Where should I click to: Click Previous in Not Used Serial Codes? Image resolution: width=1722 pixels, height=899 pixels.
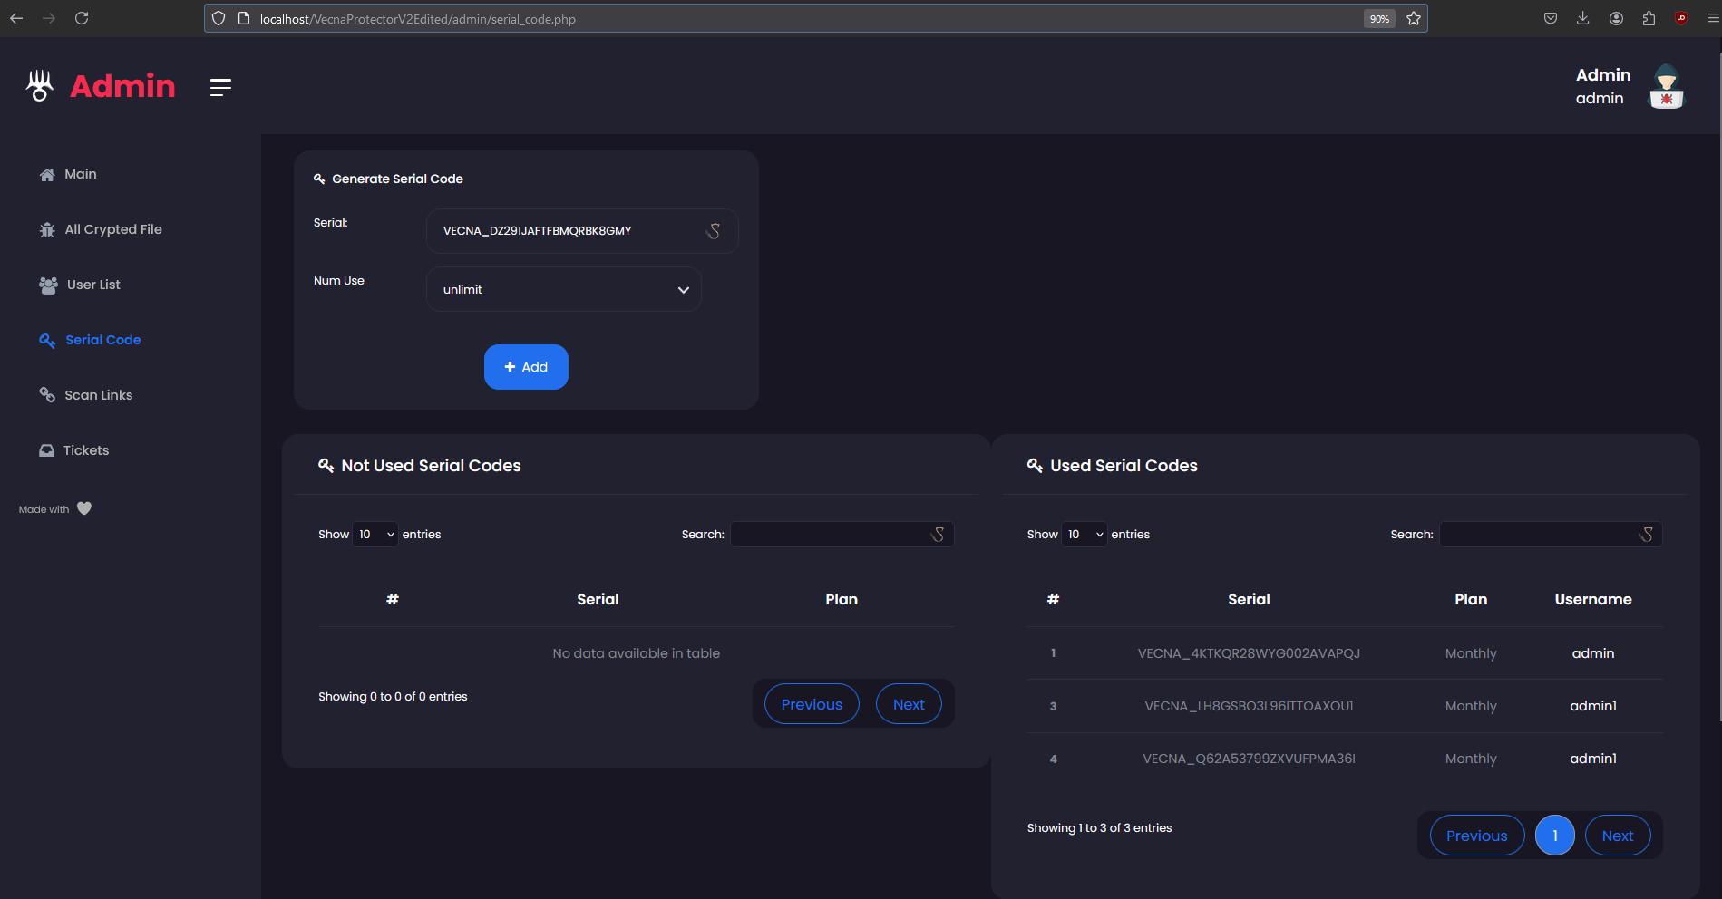pos(812,704)
